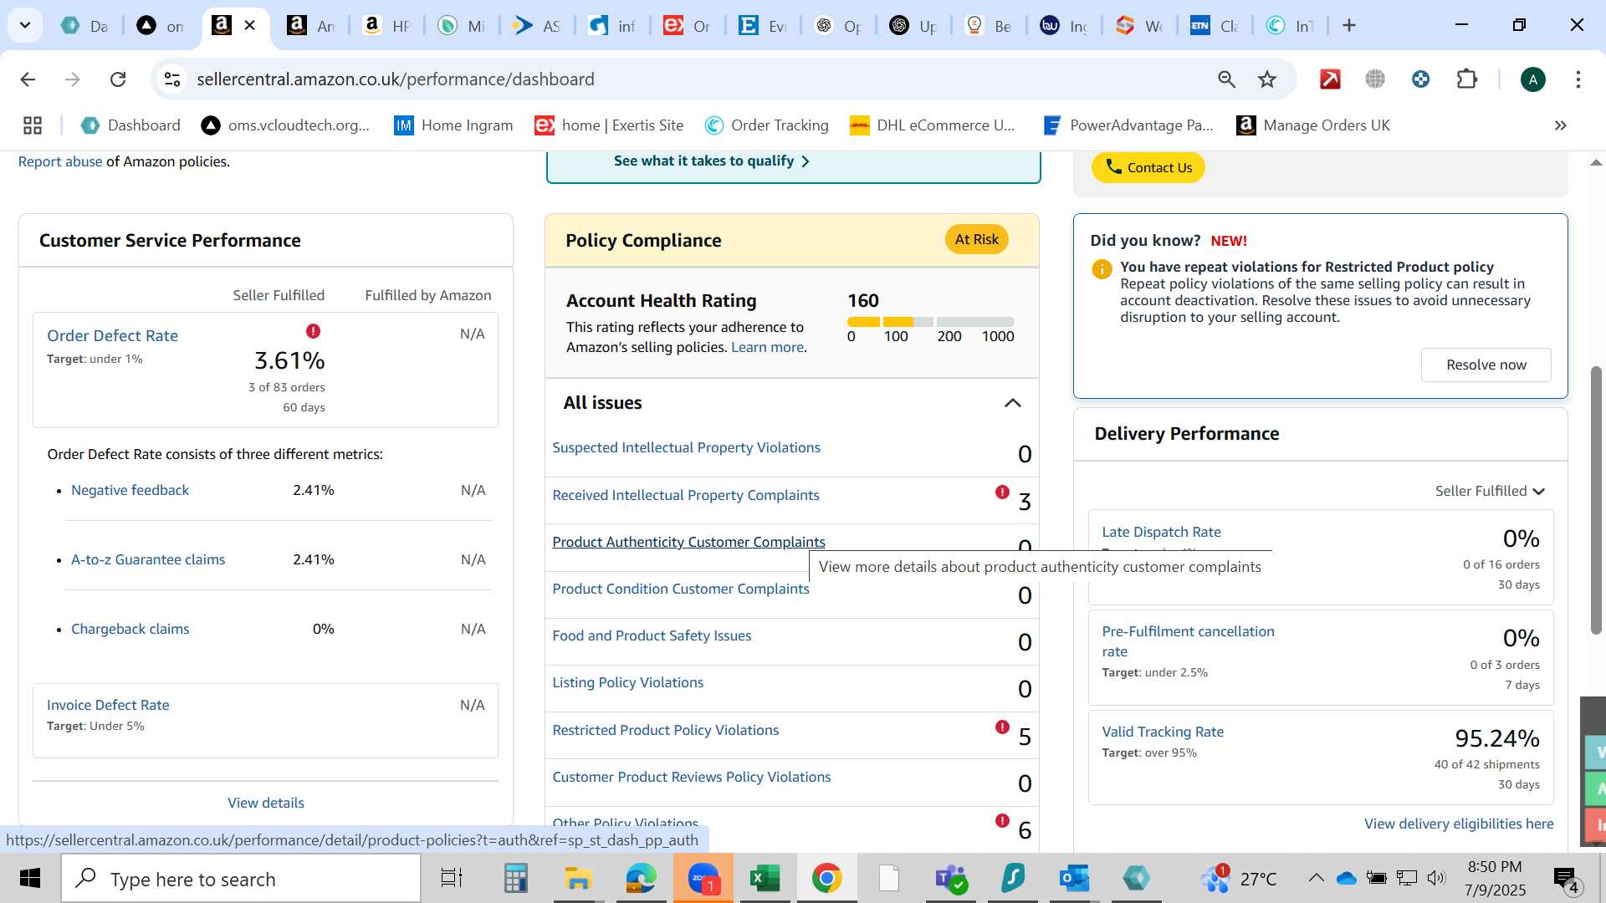Open the browser extensions puzzle icon
The image size is (1606, 903).
pyautogui.click(x=1467, y=79)
